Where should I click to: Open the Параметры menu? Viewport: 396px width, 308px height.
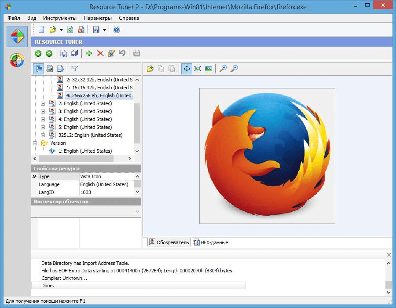coord(98,18)
